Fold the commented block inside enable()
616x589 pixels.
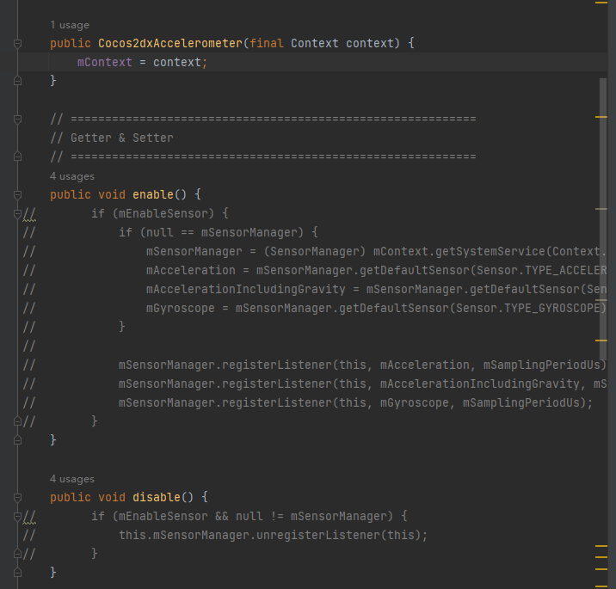(16, 212)
